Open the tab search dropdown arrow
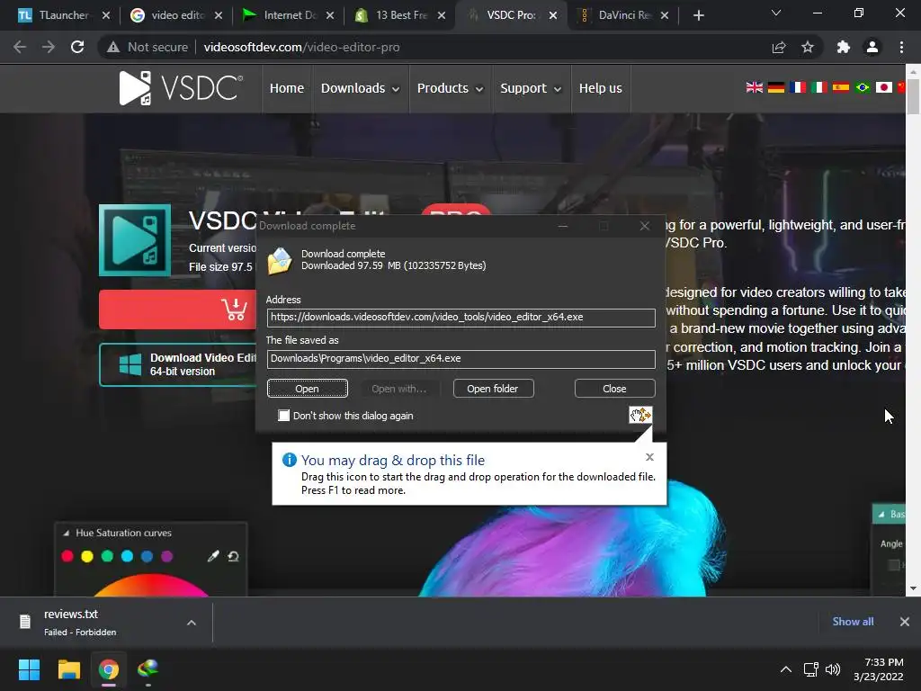Image resolution: width=921 pixels, height=691 pixels. pos(776,13)
